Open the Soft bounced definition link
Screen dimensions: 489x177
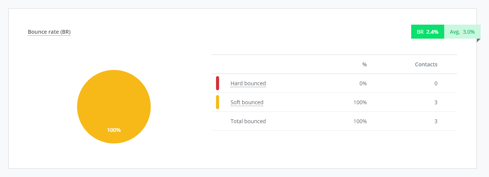(x=247, y=102)
